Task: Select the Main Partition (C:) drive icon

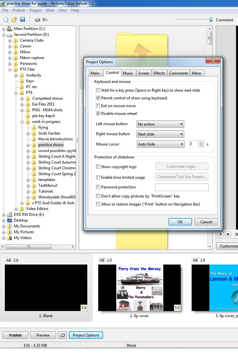Action: click(9, 29)
